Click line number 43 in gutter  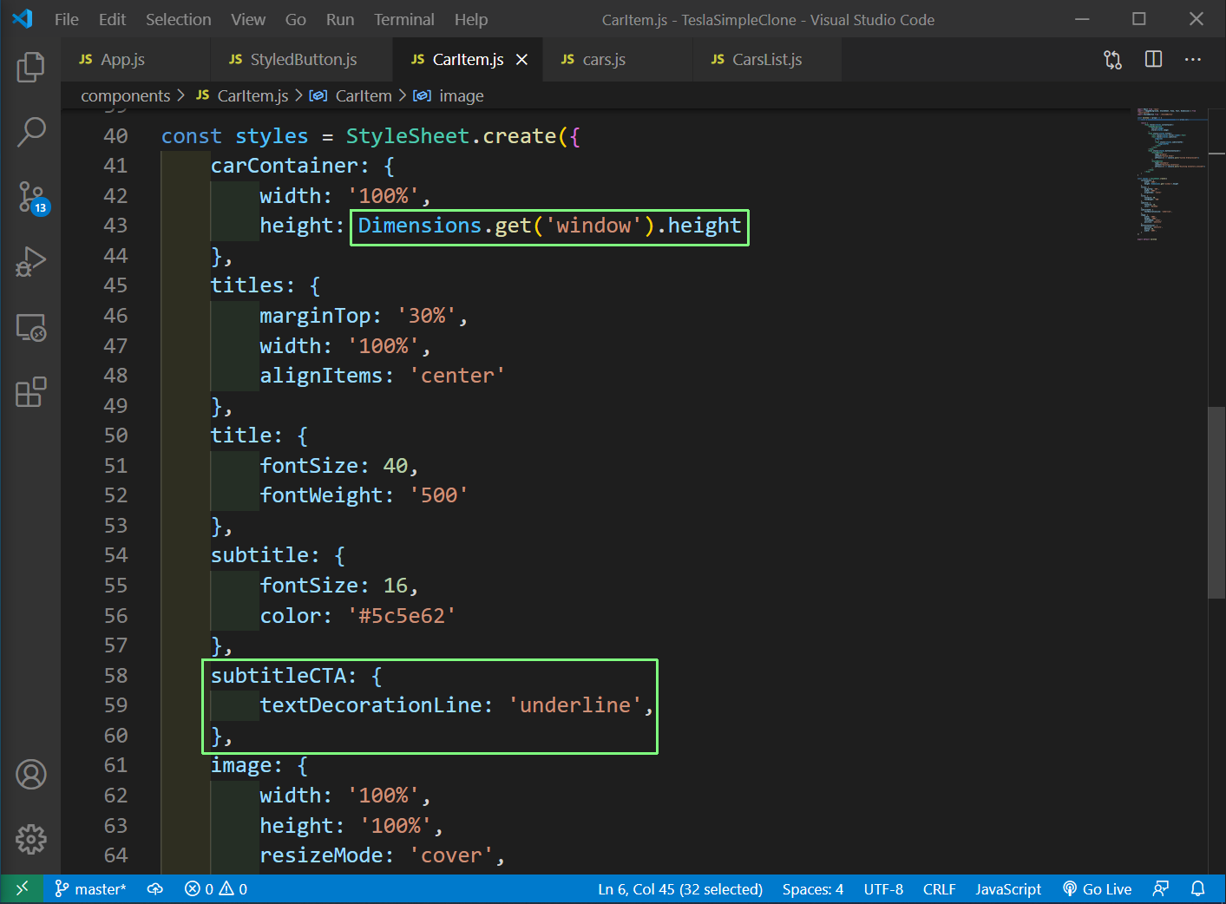115,226
